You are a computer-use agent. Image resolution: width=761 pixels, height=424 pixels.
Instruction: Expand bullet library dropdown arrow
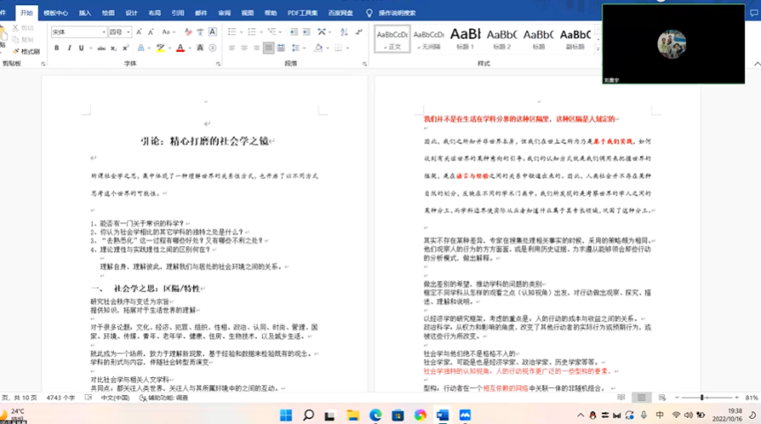(x=241, y=32)
